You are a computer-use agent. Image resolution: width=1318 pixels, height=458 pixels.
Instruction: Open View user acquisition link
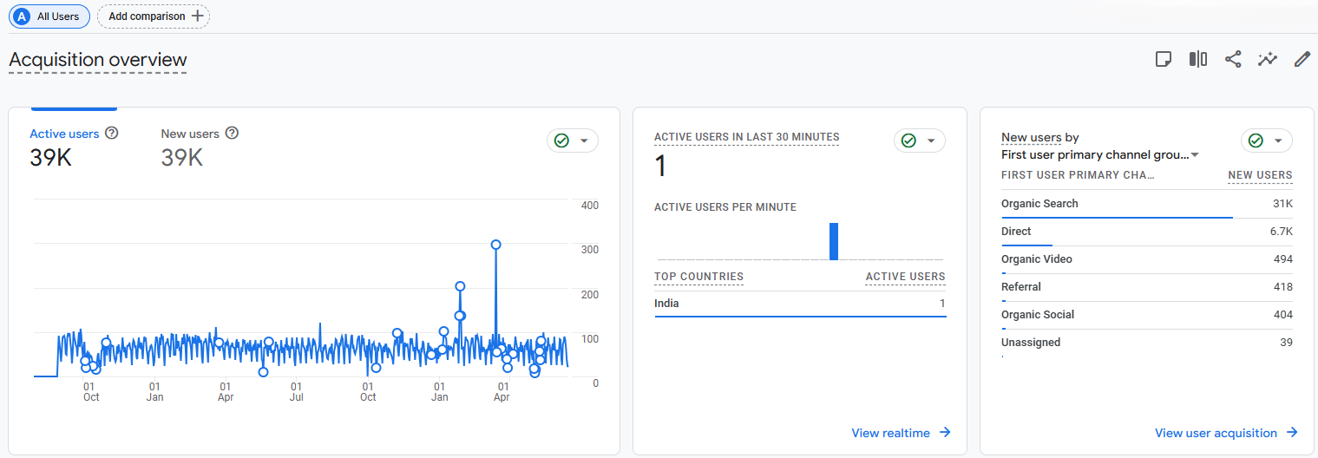coord(1226,433)
